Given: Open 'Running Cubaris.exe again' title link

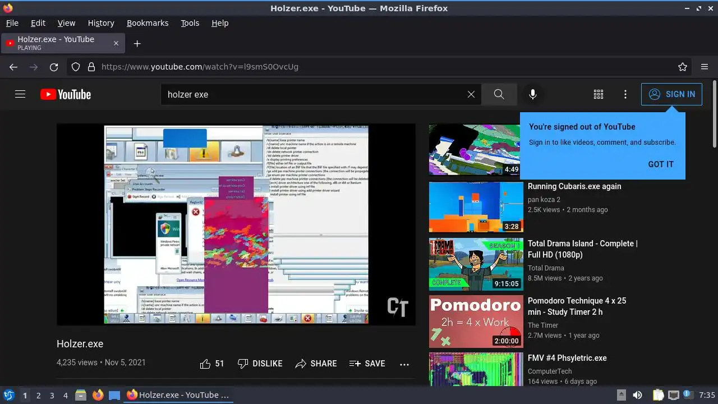Looking at the screenshot, I should coord(574,186).
